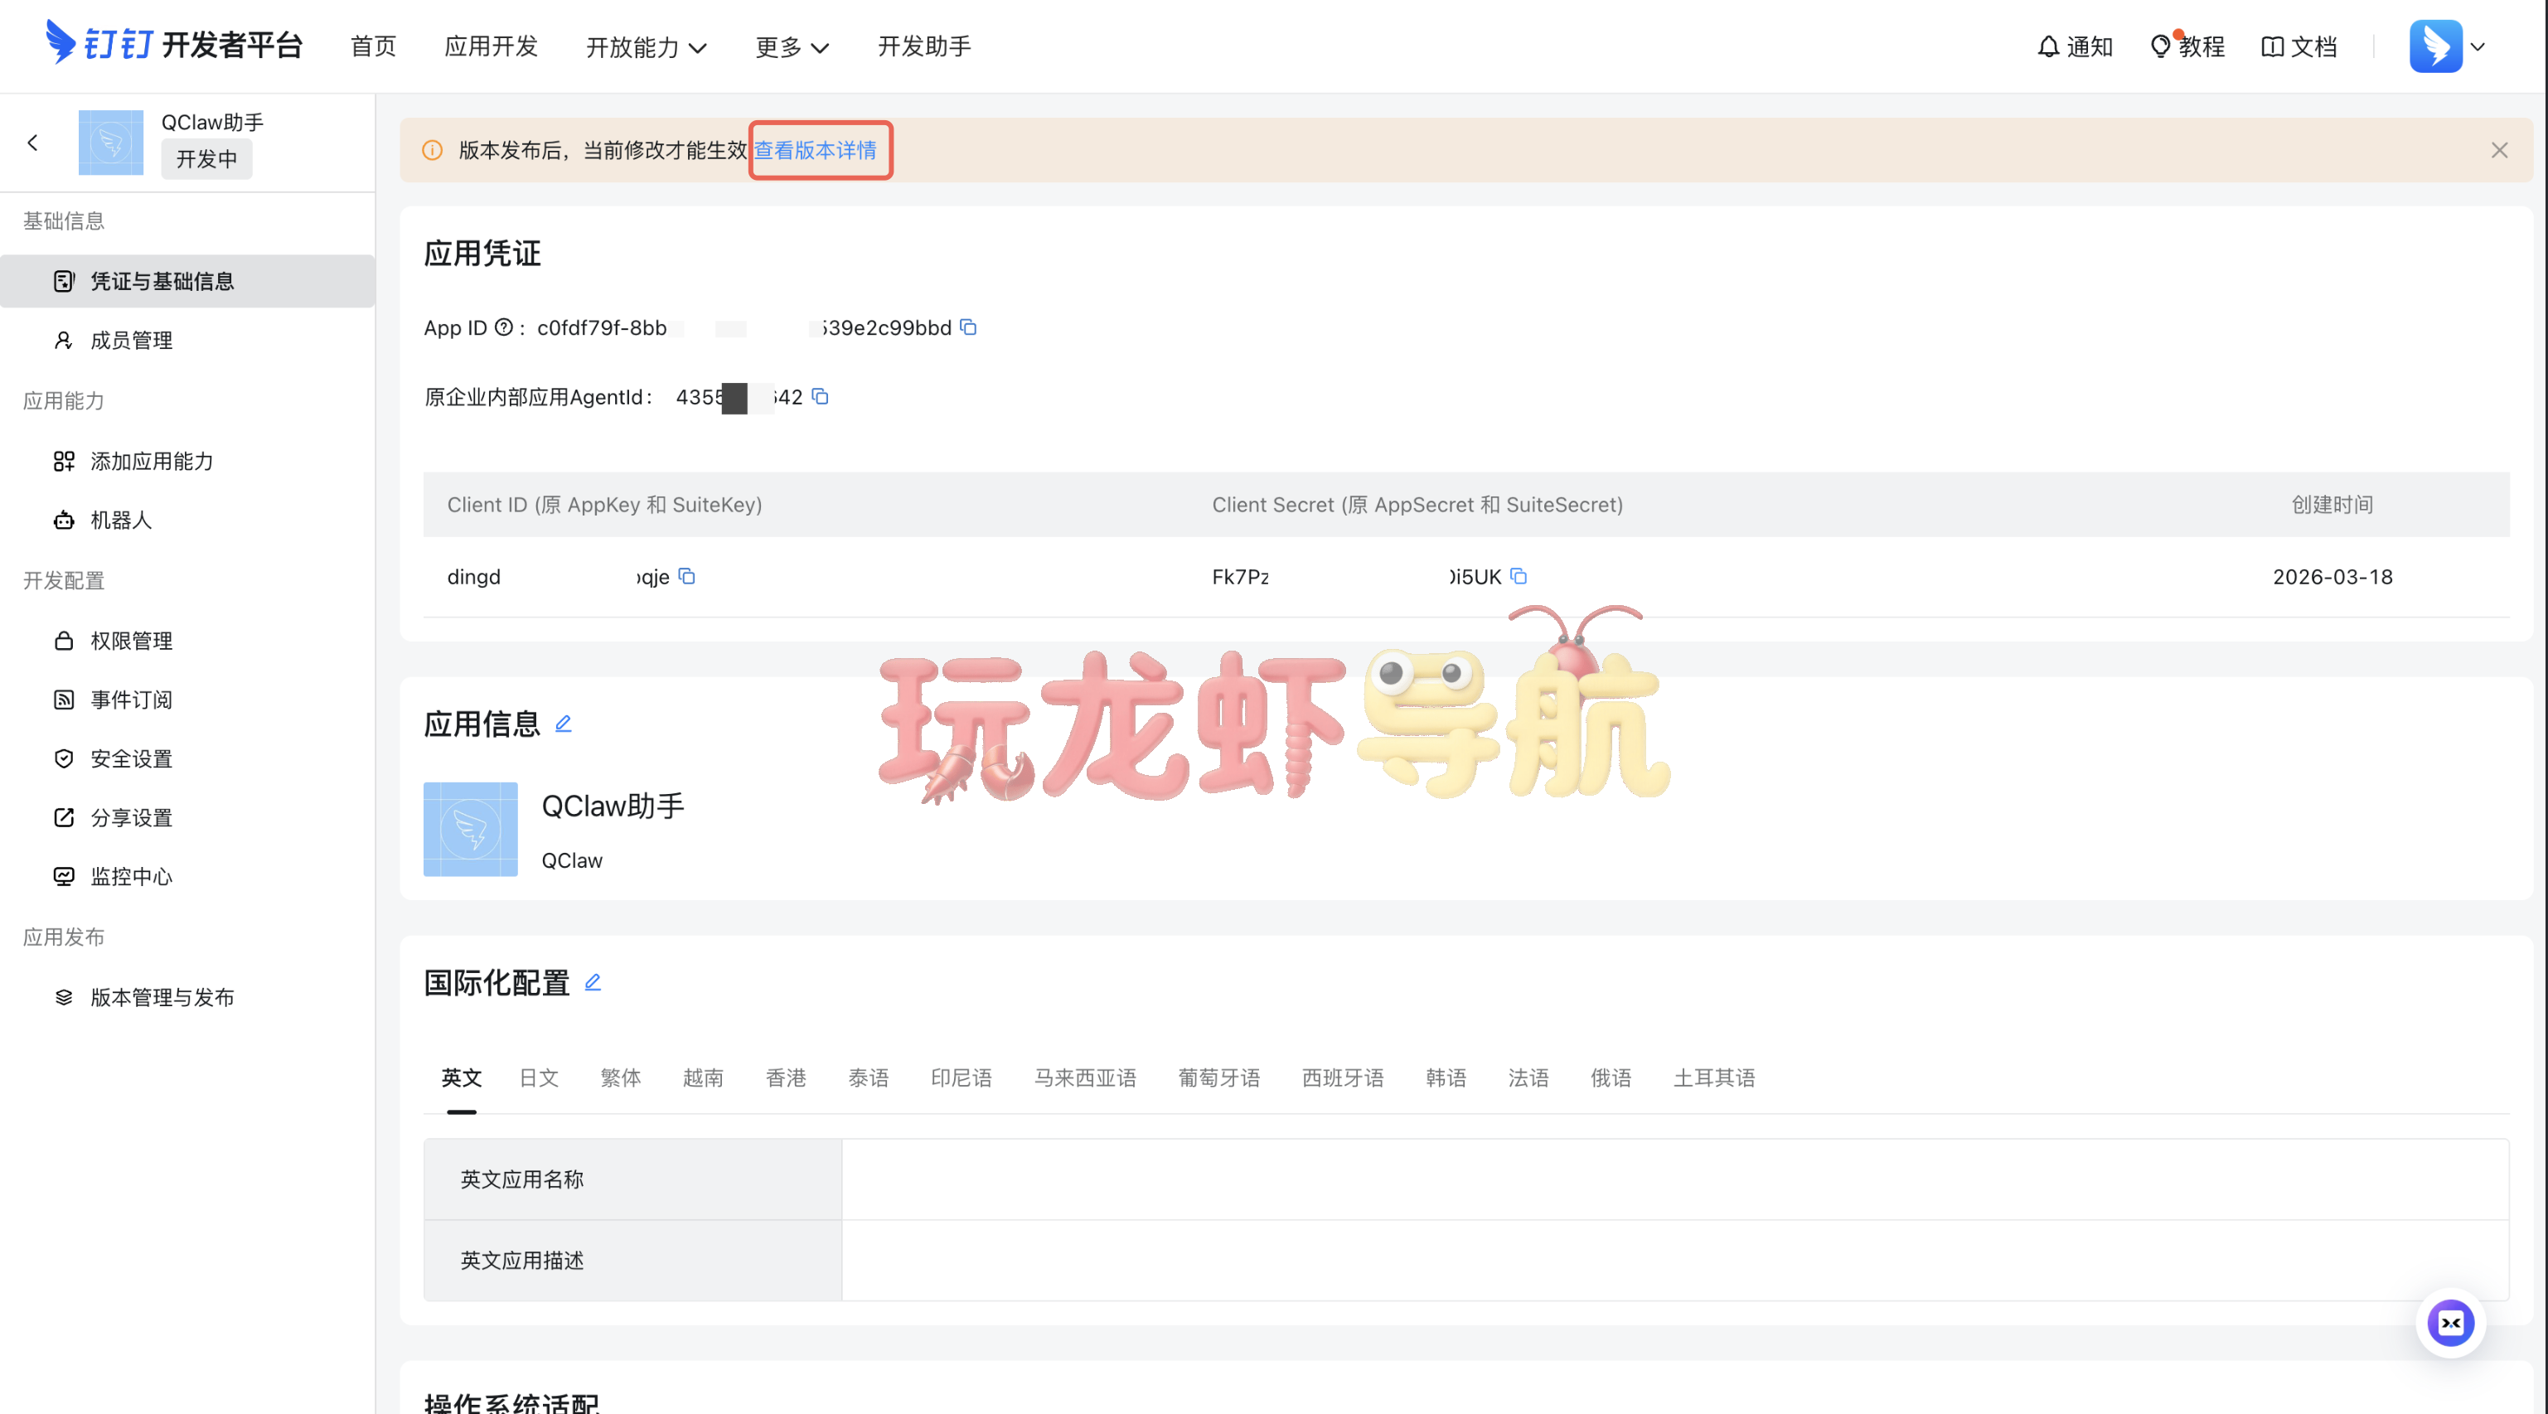Screen dimensions: 2548x1414
Task: Select the 葡萄牙语 language tab
Action: (x=1218, y=1077)
